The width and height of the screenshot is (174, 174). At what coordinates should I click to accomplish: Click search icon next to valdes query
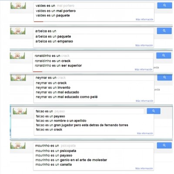click(164, 5)
